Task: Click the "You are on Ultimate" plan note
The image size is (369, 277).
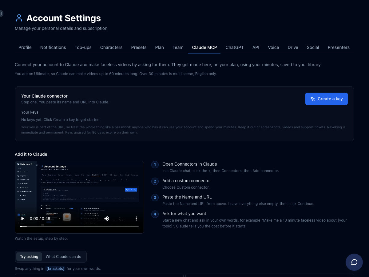Action: [116, 74]
